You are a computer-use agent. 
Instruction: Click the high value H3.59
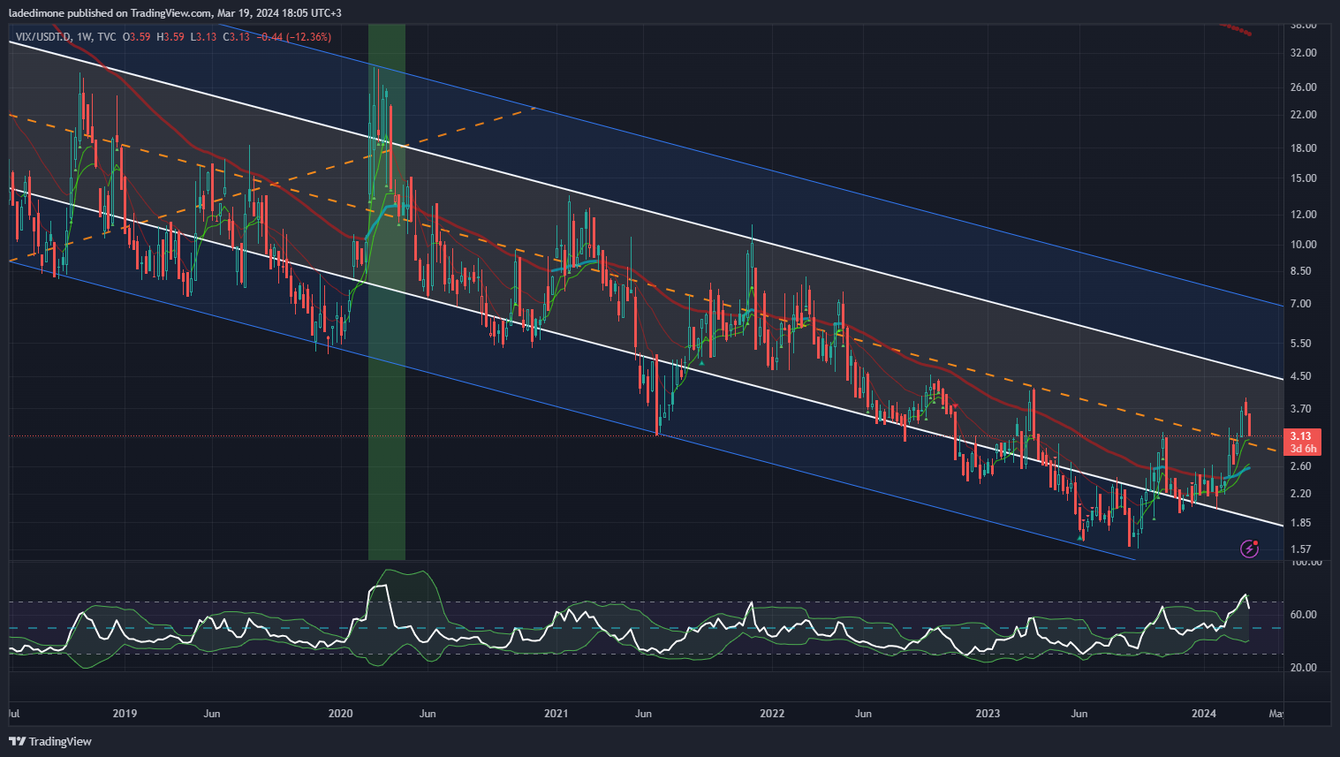coord(170,37)
